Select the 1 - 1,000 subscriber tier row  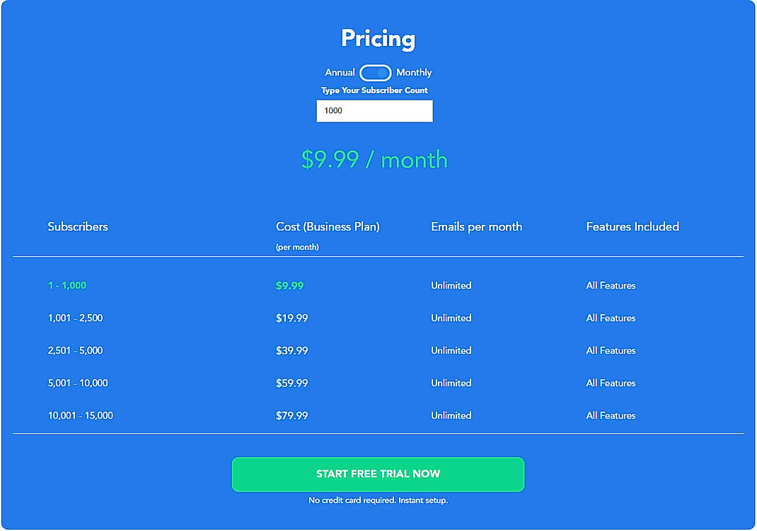[x=67, y=285]
